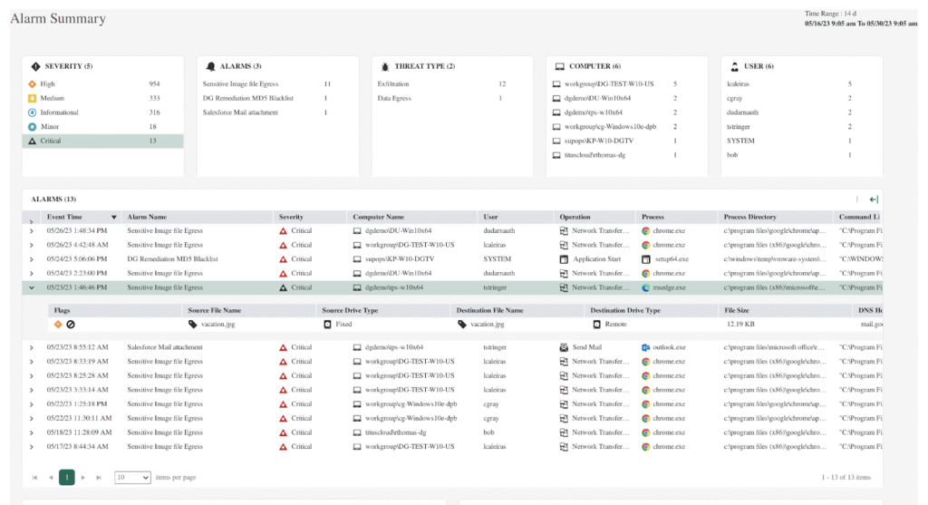This screenshot has height=505, width=928.
Task: Click the Send Mail operation icon
Action: click(564, 347)
